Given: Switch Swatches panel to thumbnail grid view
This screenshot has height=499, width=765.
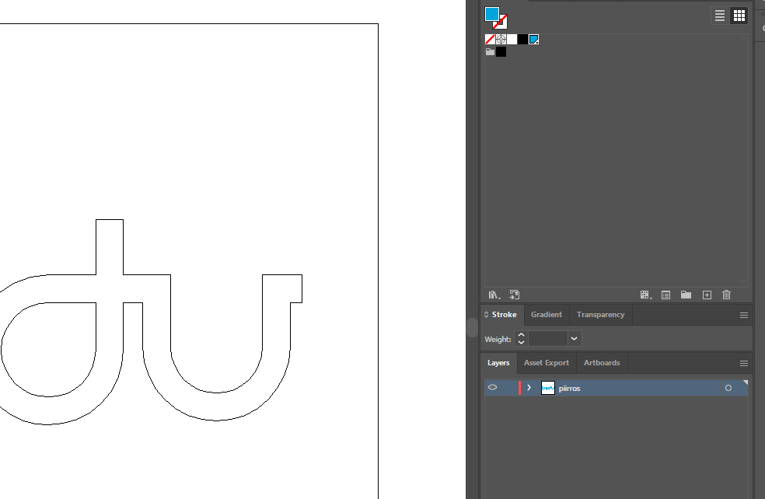Looking at the screenshot, I should click(739, 16).
